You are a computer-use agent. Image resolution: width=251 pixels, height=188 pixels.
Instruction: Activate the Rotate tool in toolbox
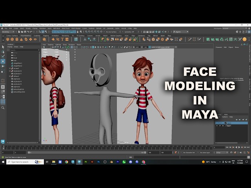click(3, 66)
